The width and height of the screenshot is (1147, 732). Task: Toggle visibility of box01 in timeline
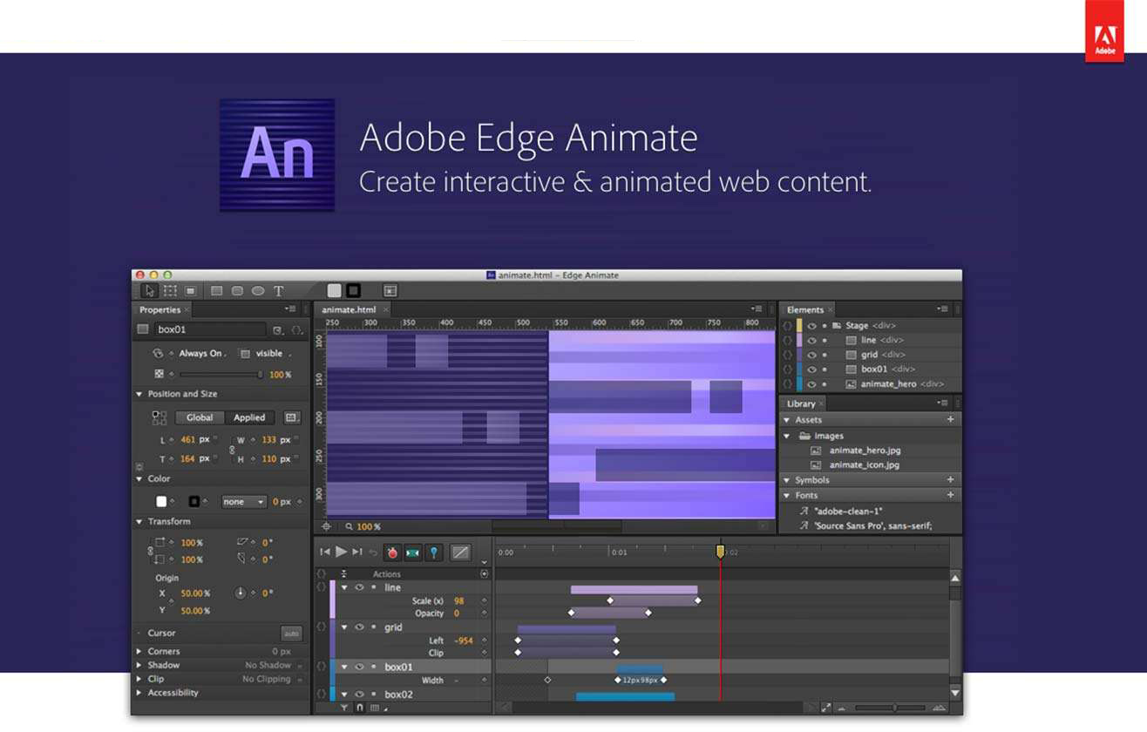pyautogui.click(x=358, y=668)
